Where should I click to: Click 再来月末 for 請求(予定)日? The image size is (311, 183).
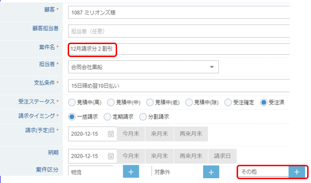[x=191, y=134]
